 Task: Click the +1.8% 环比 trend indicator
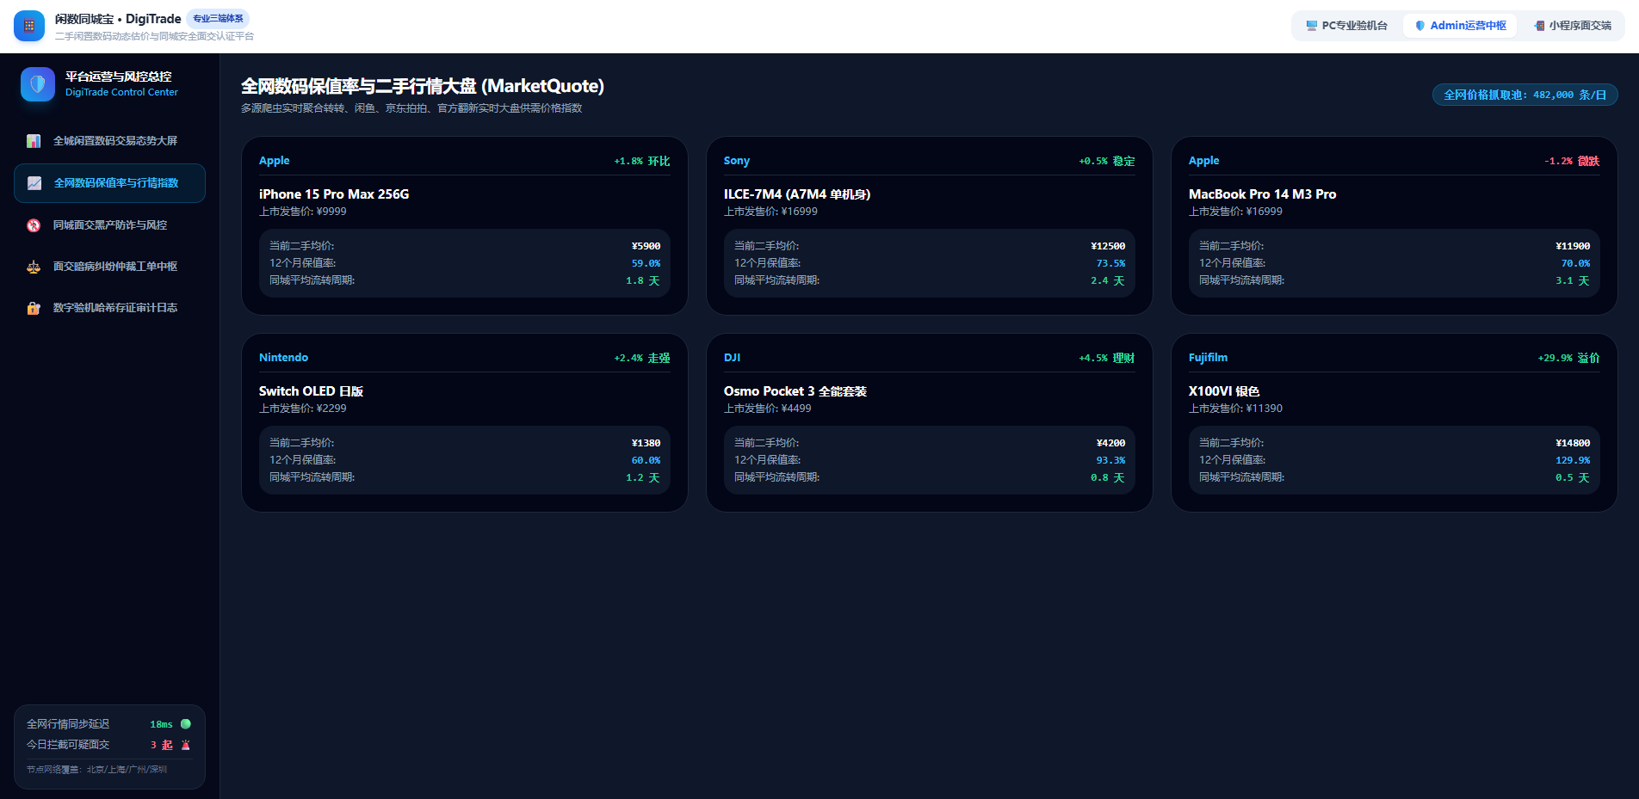click(x=642, y=161)
